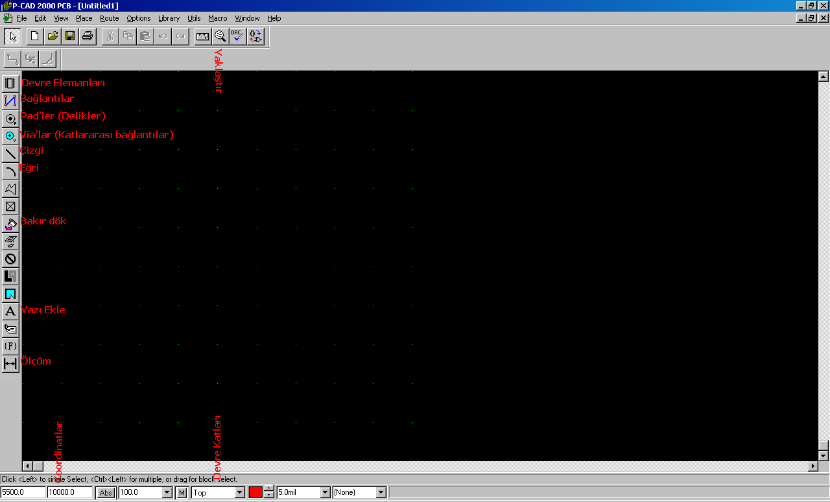Open the Edit menu

pos(40,18)
